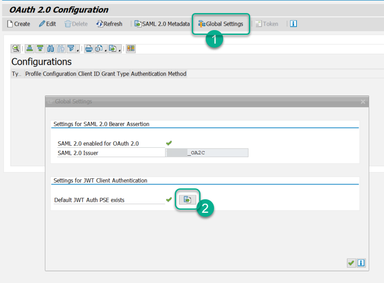
Task: Open the Default JWT Auth PSE maintenance
Action: click(x=187, y=199)
